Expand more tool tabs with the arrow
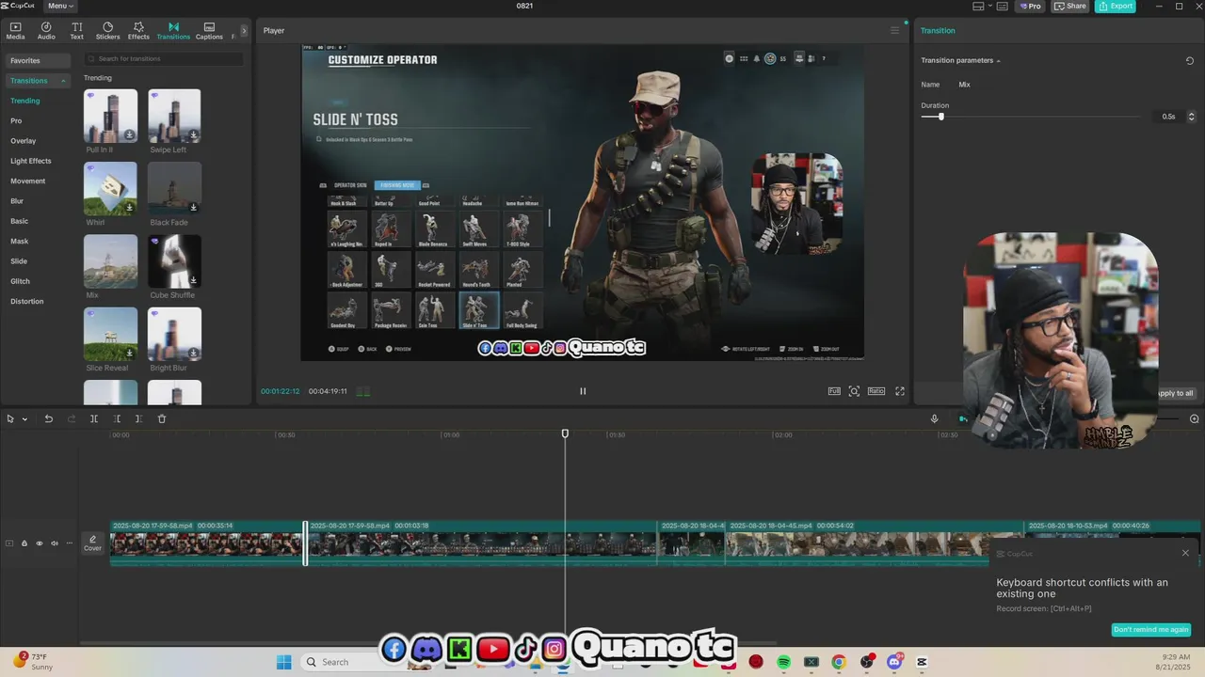The height and width of the screenshot is (677, 1205). point(244,31)
